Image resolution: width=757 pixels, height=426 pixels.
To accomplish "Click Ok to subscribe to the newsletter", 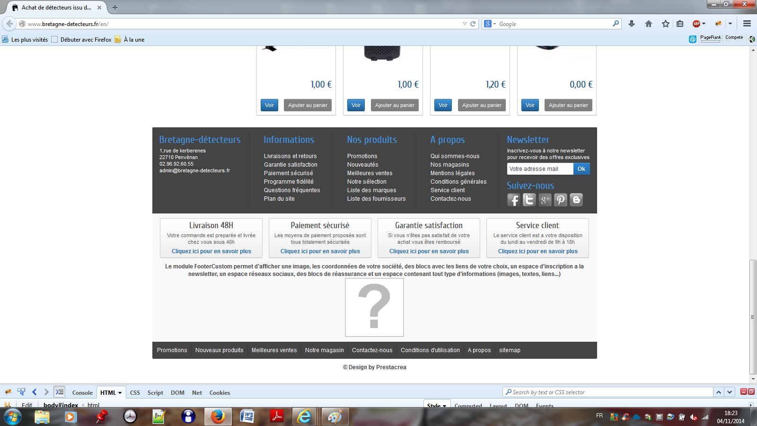I will point(581,169).
